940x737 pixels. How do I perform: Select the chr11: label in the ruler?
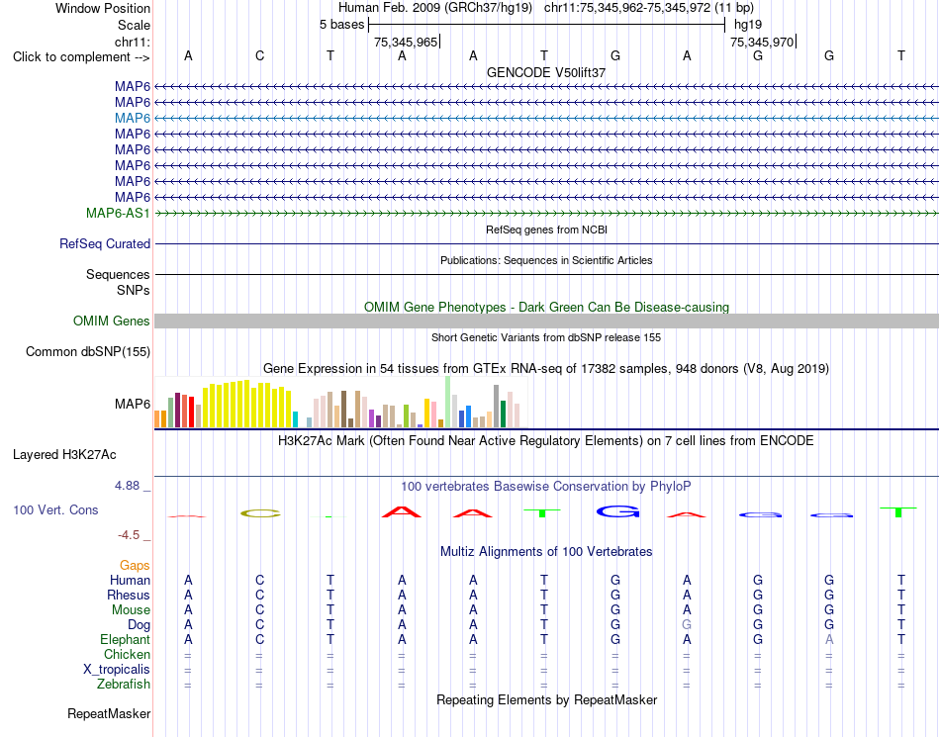(133, 42)
